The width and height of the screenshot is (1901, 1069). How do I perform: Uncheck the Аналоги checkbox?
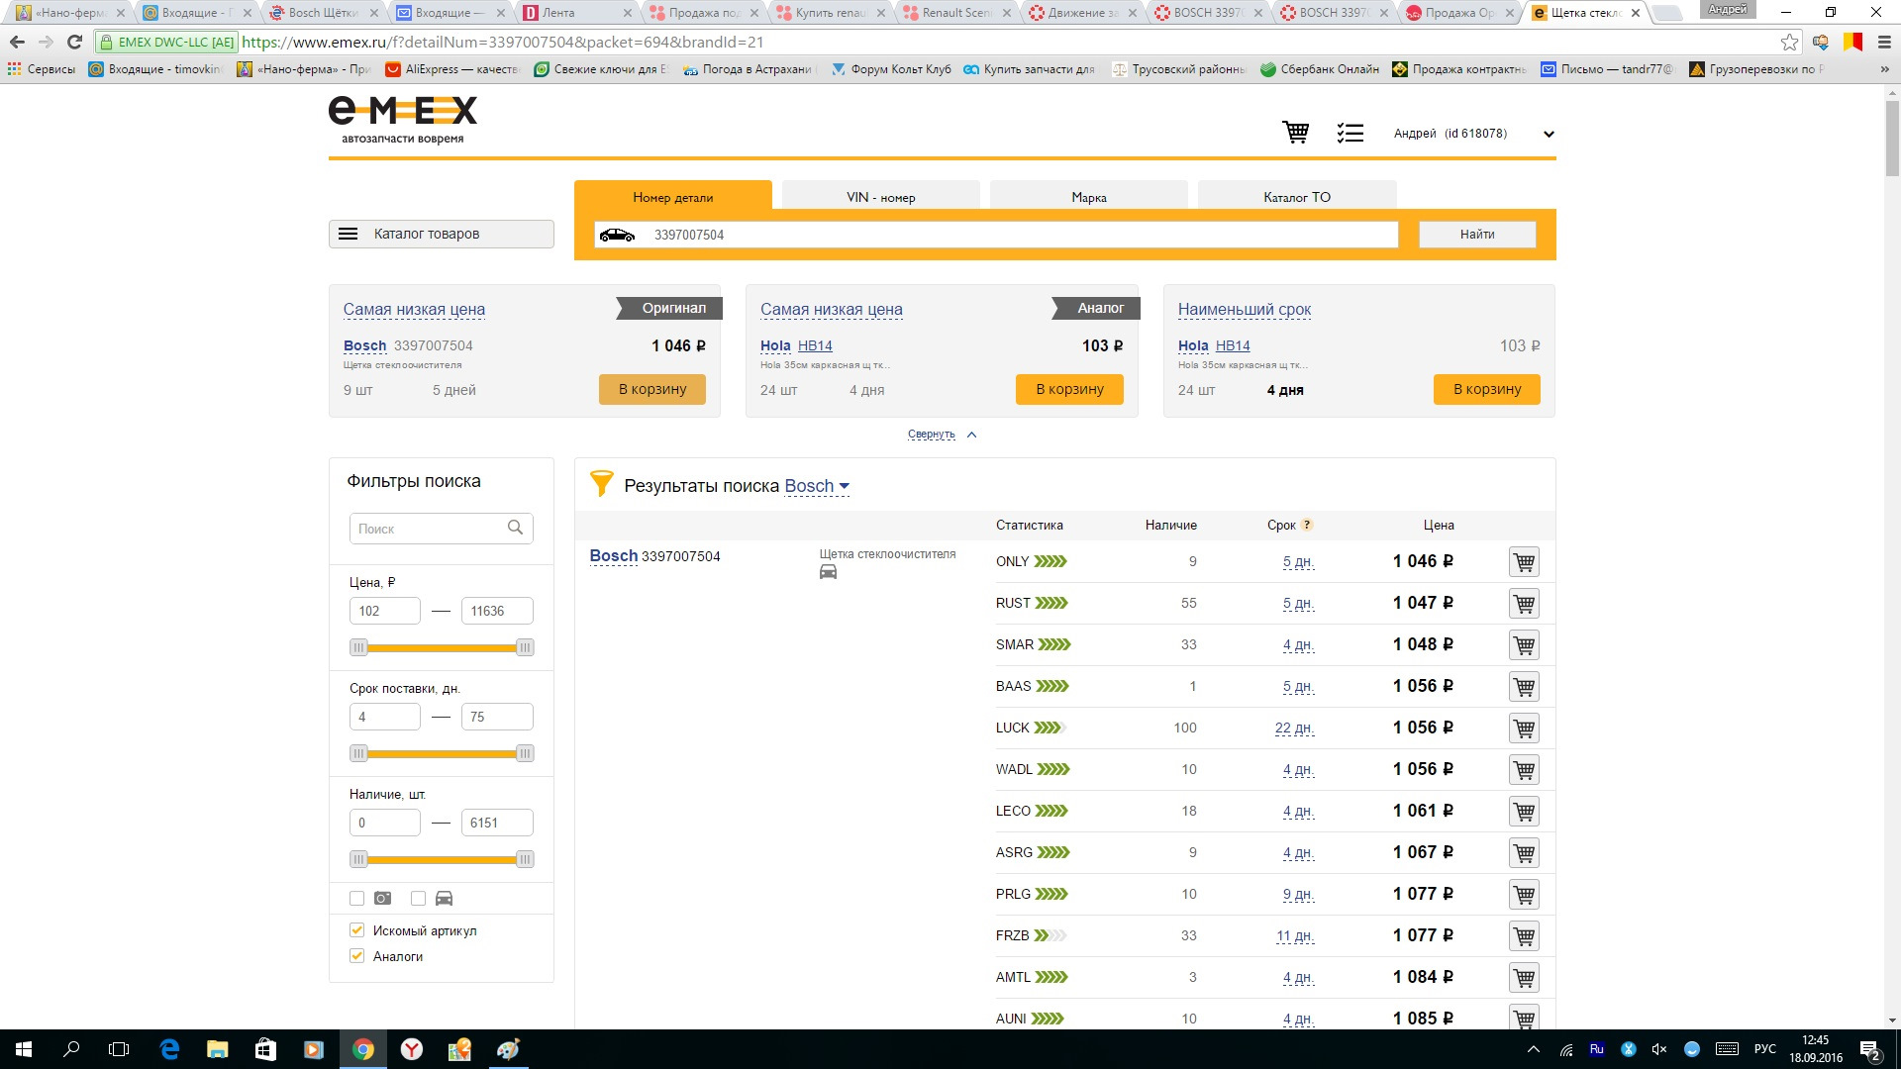click(x=357, y=956)
